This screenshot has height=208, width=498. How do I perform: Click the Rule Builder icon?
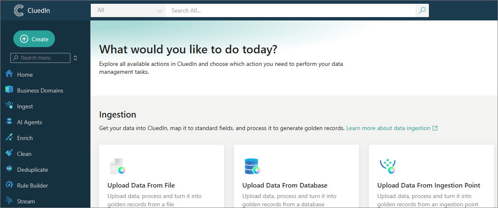coord(9,185)
